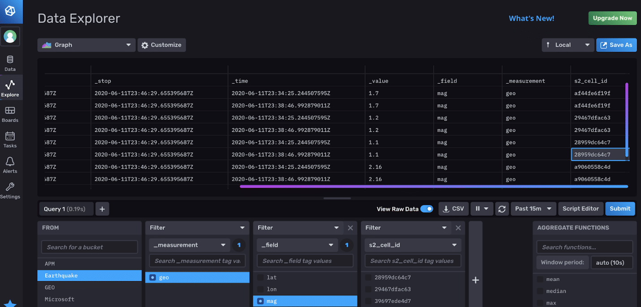Select the GEO bucket from list
Image resolution: width=641 pixels, height=307 pixels.
(x=50, y=287)
